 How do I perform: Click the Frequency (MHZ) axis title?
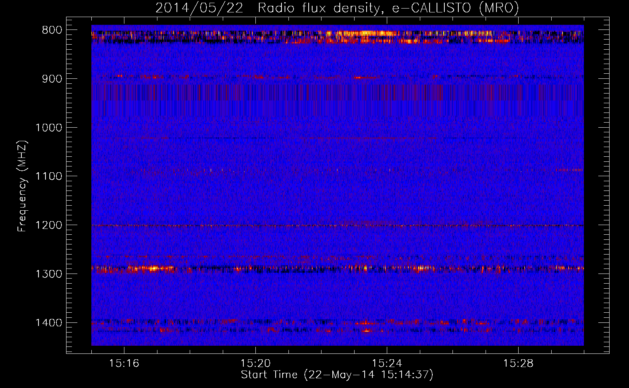click(x=22, y=186)
